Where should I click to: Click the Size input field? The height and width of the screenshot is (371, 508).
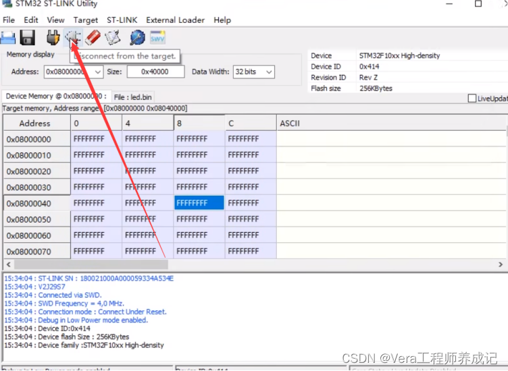coord(156,72)
